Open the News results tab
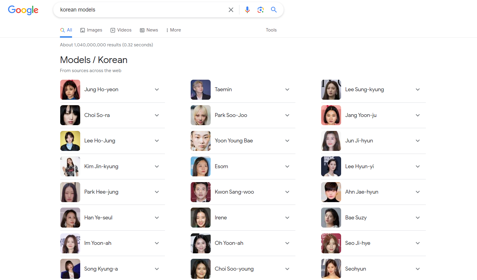 point(149,30)
